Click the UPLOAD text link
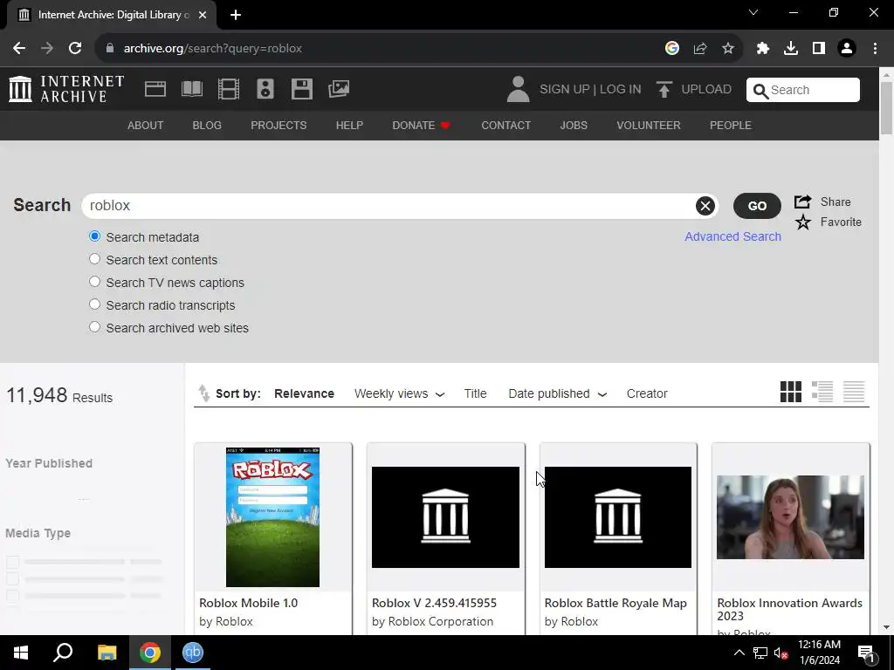This screenshot has width=894, height=670. pos(705,90)
